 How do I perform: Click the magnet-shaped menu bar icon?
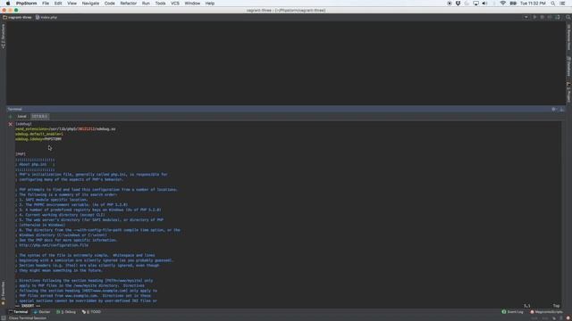tap(458, 4)
